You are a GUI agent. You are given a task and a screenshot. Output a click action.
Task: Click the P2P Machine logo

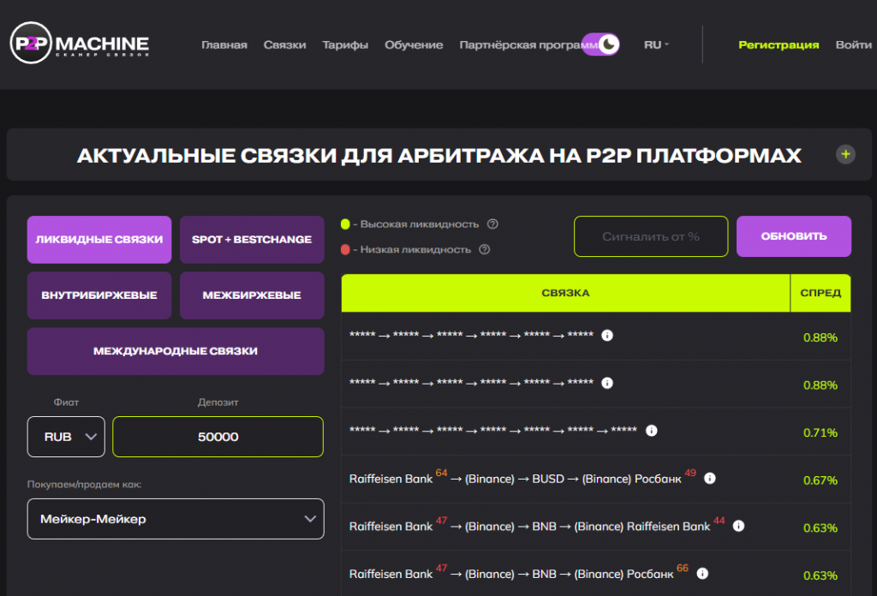(80, 43)
